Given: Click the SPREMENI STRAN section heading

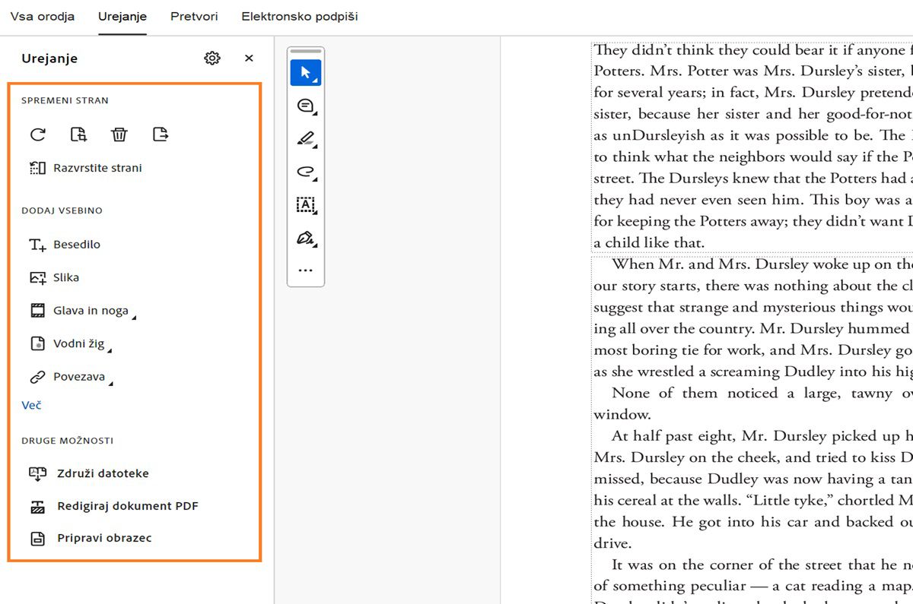Looking at the screenshot, I should 65,100.
